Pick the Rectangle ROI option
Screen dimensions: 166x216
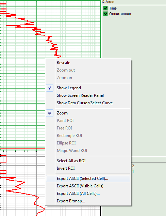88,136
